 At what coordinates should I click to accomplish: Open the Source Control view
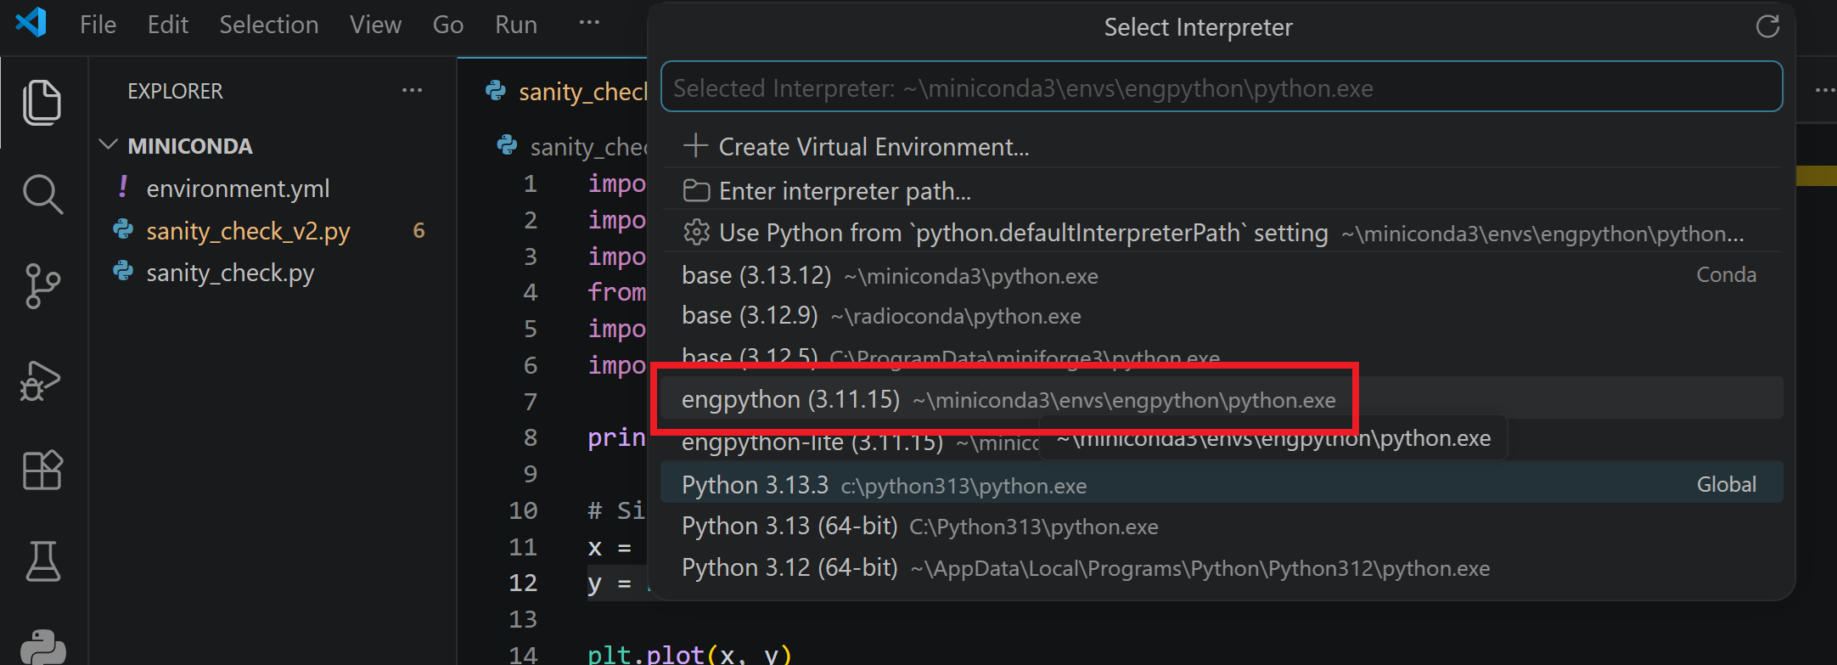click(x=42, y=286)
